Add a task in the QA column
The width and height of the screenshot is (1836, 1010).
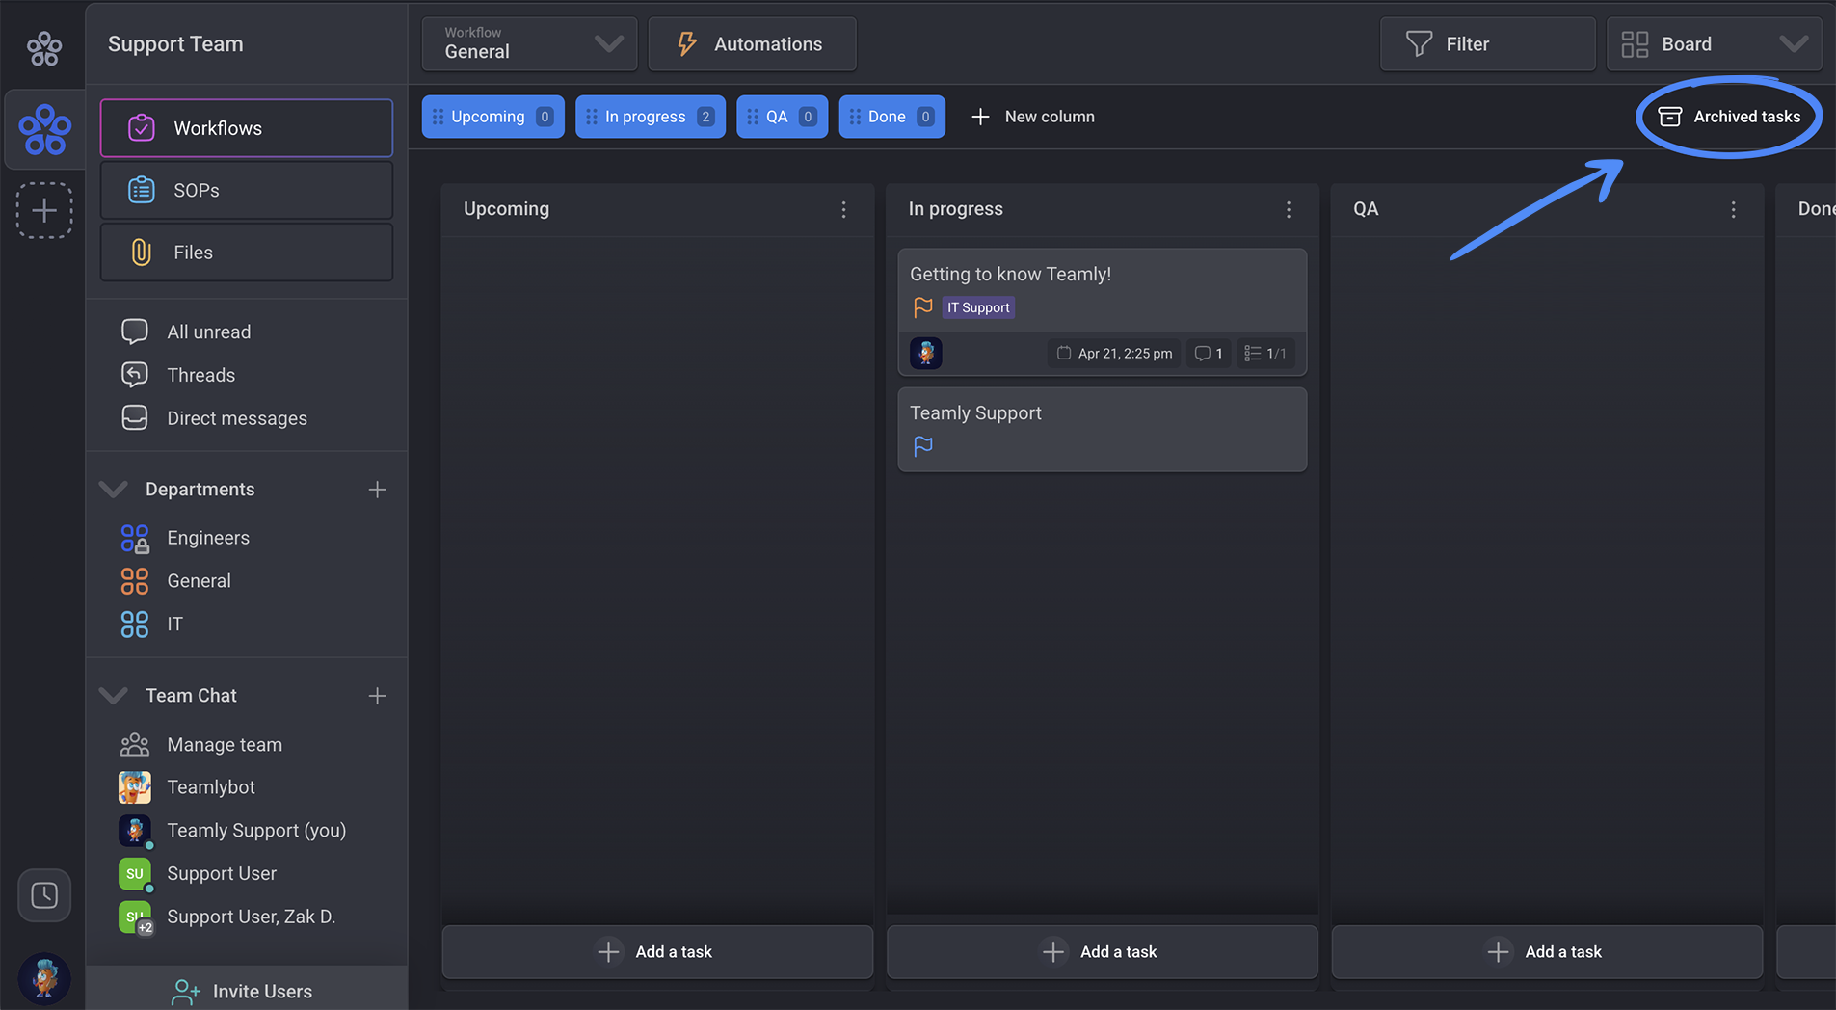point(1547,952)
